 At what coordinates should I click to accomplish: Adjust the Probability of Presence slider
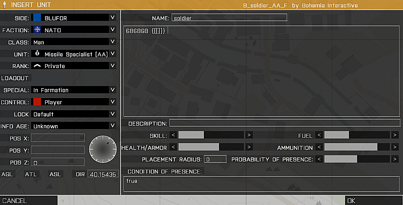tap(357, 159)
